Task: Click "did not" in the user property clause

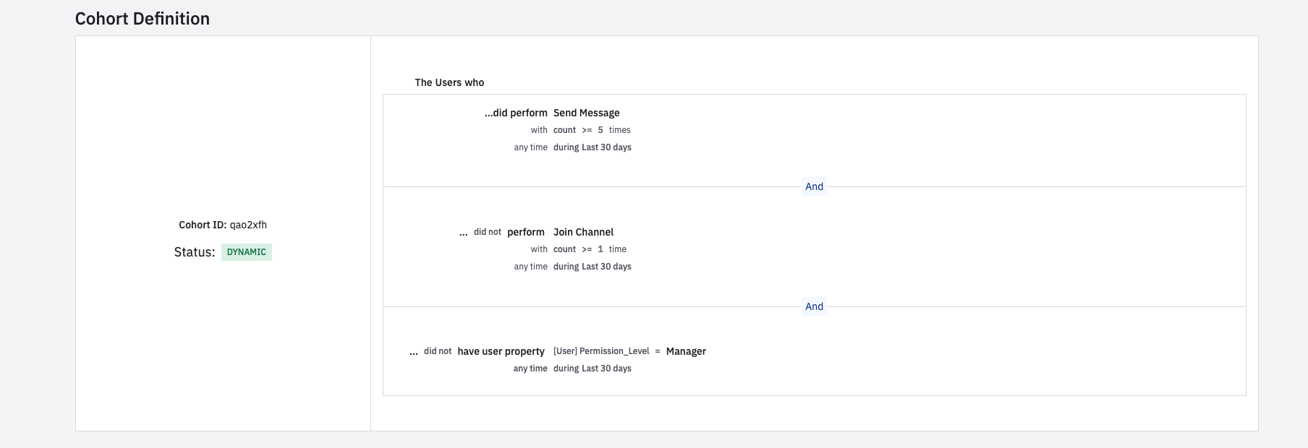Action: click(x=437, y=351)
